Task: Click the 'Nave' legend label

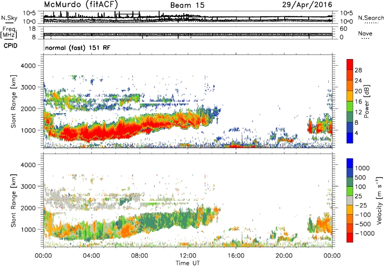Action: point(365,33)
